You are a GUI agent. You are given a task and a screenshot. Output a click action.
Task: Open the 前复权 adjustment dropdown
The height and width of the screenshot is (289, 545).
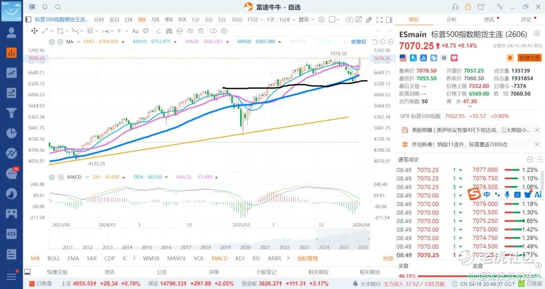(x=359, y=42)
